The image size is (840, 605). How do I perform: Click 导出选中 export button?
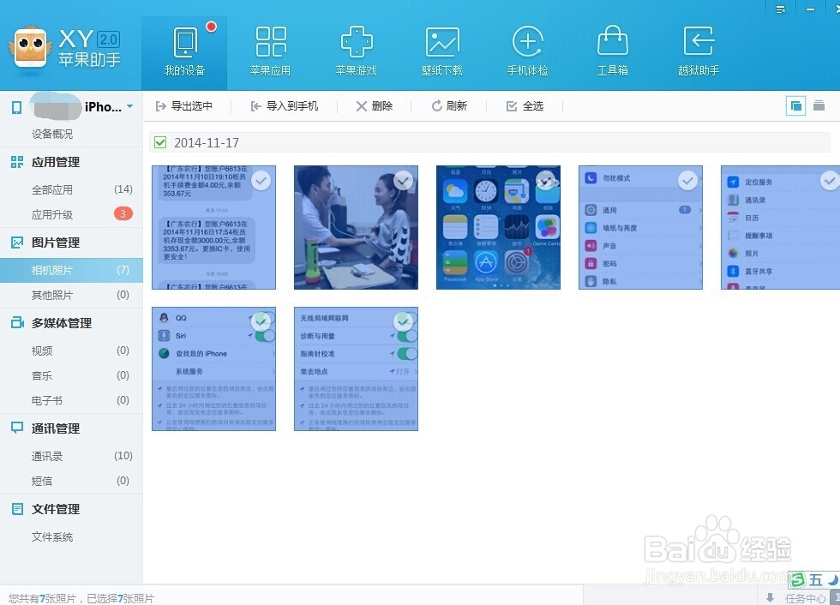tap(183, 106)
